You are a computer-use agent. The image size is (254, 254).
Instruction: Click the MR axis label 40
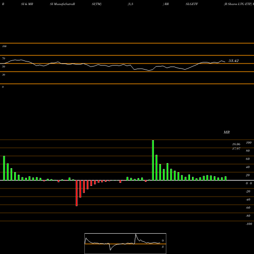(248, 167)
